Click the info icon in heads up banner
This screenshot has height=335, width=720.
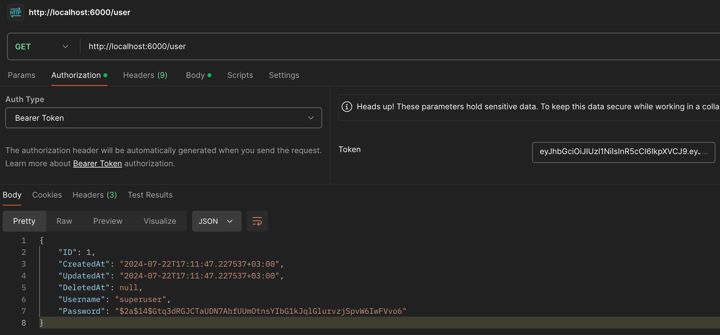coord(347,107)
